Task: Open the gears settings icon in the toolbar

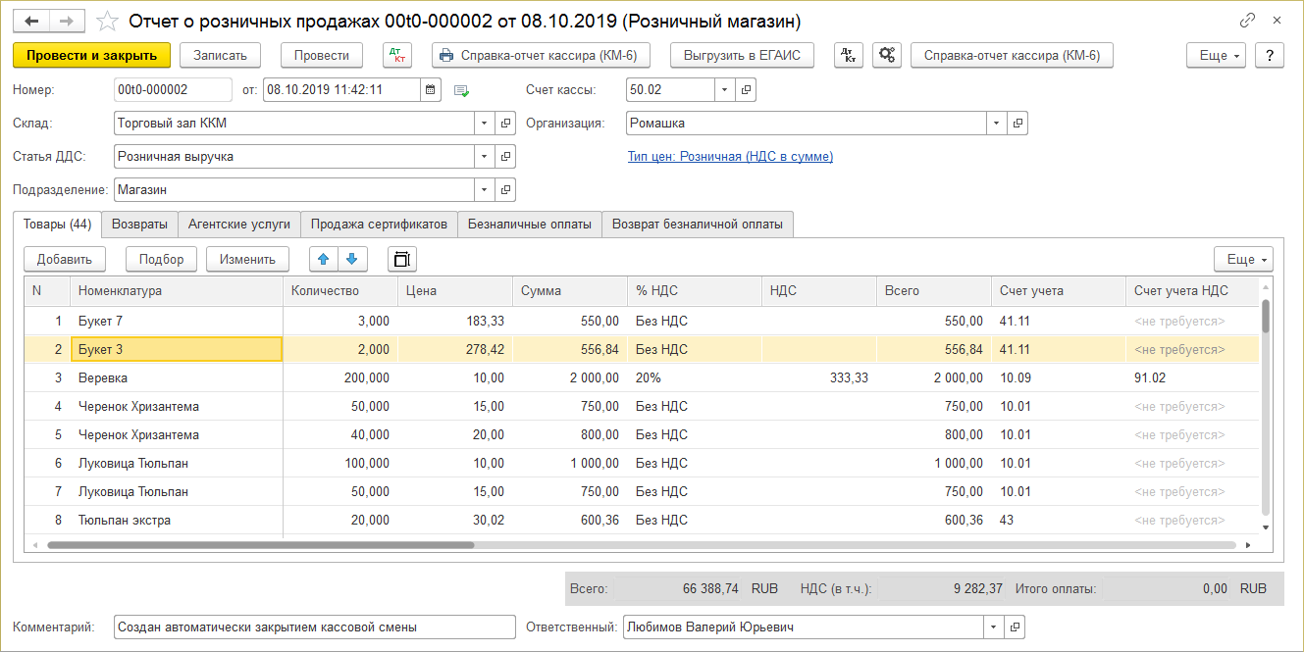Action: point(886,56)
